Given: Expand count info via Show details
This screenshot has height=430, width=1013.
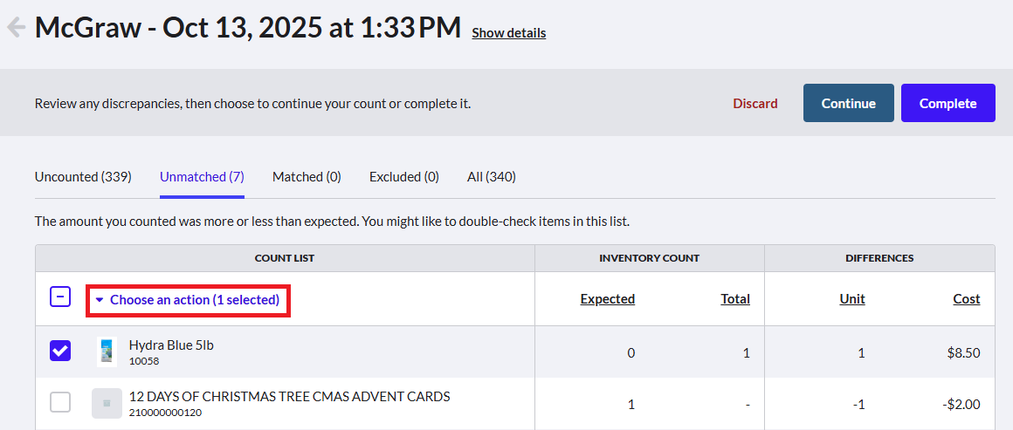Looking at the screenshot, I should tap(508, 33).
